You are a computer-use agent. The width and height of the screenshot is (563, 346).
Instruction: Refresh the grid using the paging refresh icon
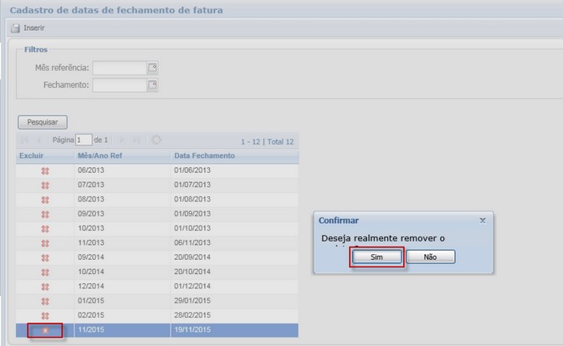(x=156, y=140)
